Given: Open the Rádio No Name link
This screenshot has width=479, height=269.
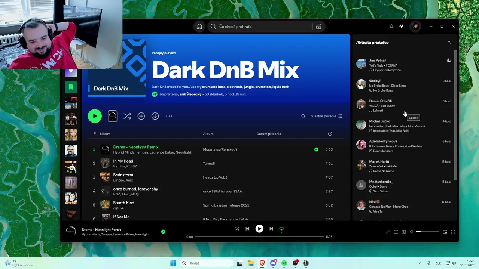Looking at the screenshot, I should click(384, 171).
